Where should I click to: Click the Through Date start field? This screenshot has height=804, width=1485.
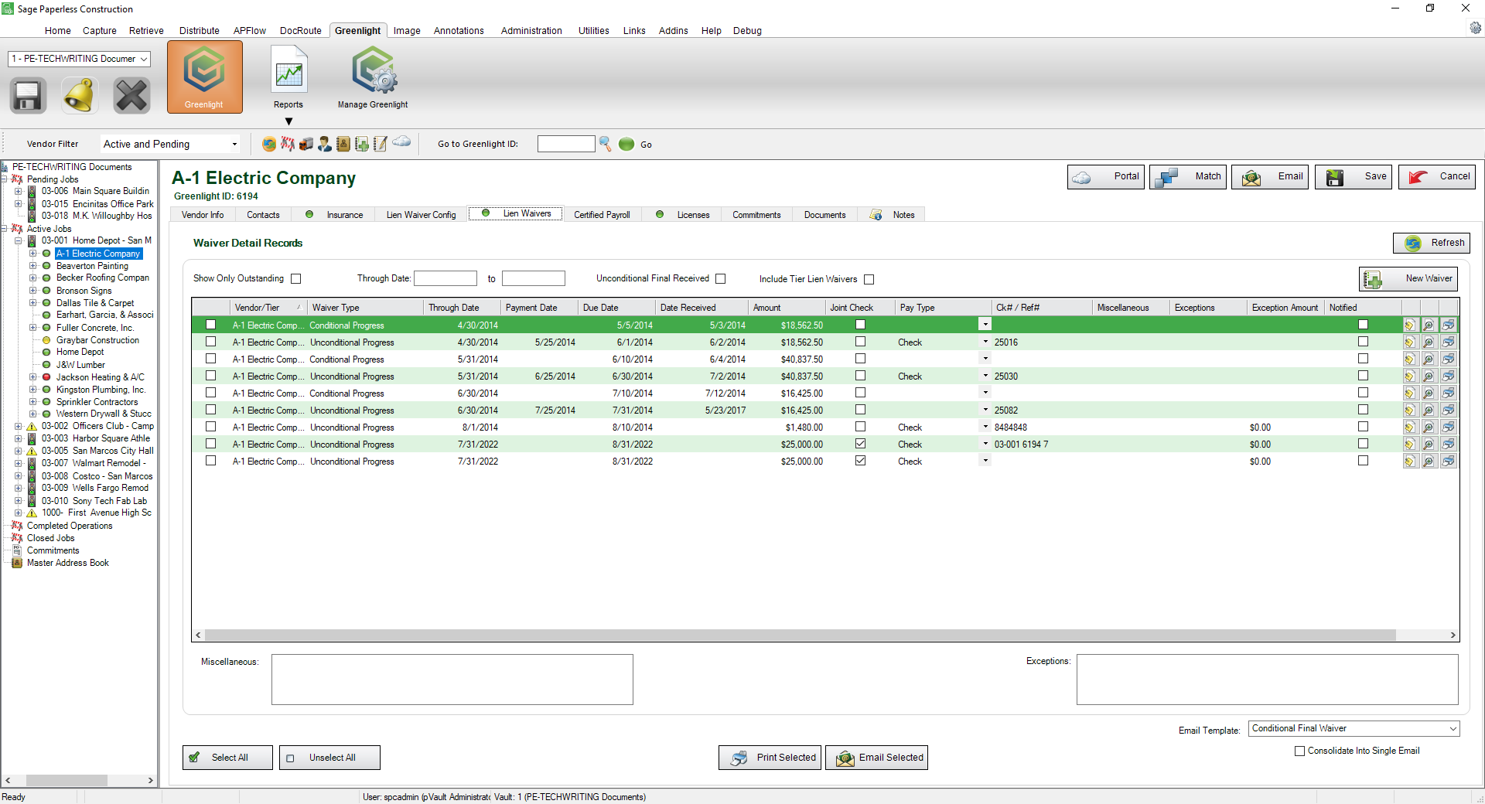(x=445, y=278)
